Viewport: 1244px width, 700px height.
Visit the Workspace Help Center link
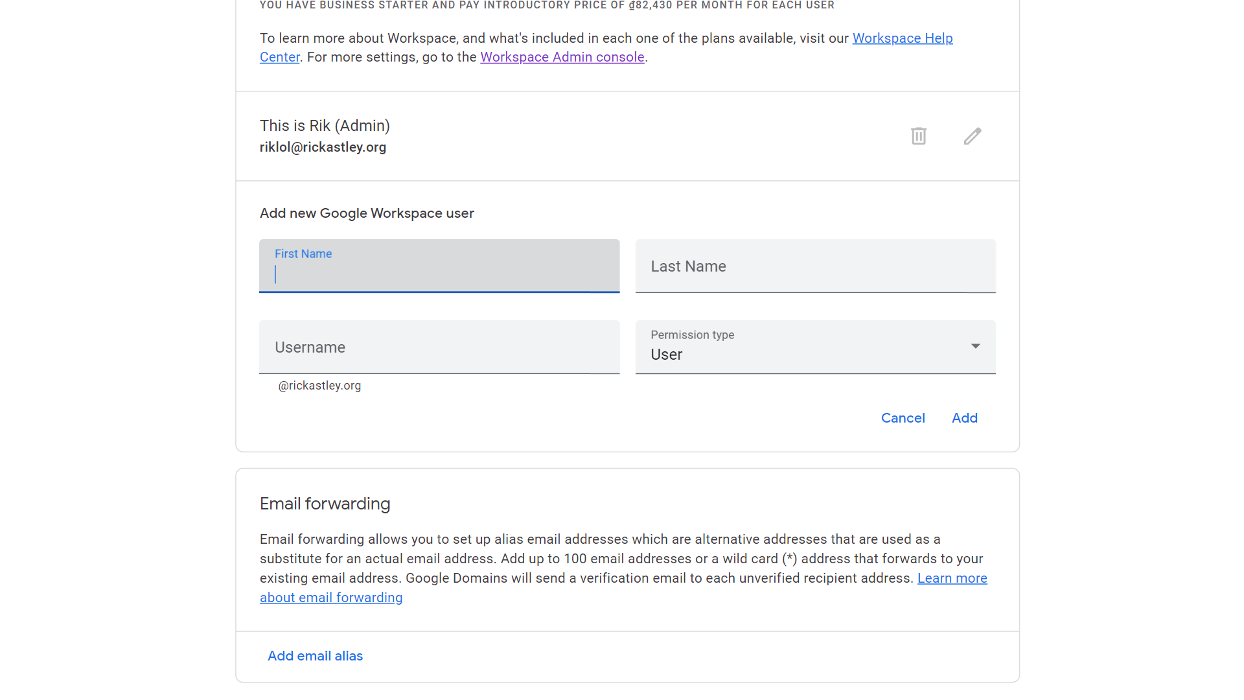click(x=902, y=38)
